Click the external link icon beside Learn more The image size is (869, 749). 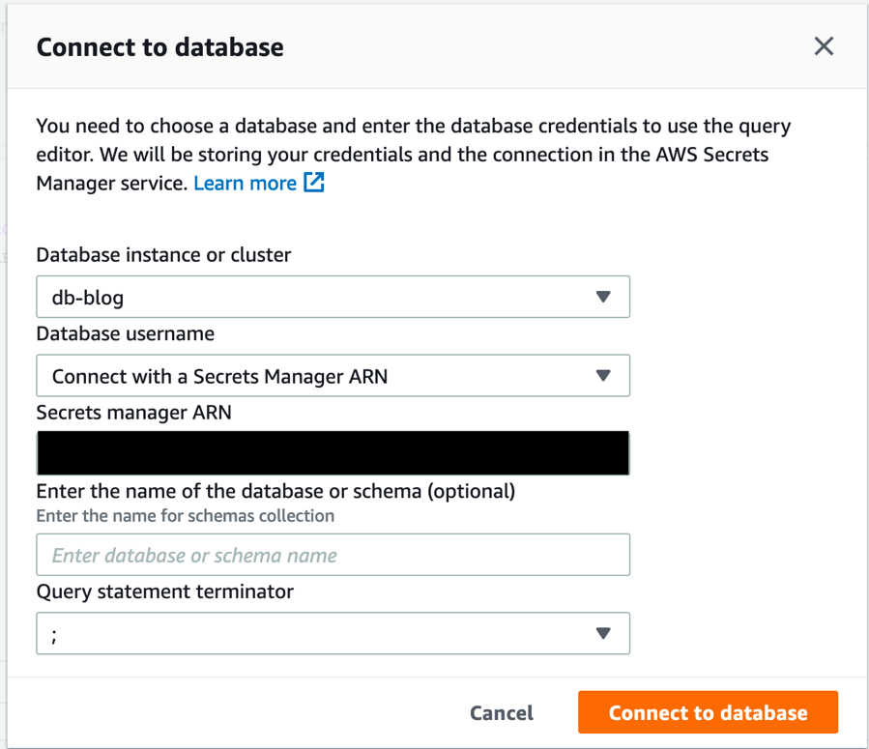[x=312, y=183]
